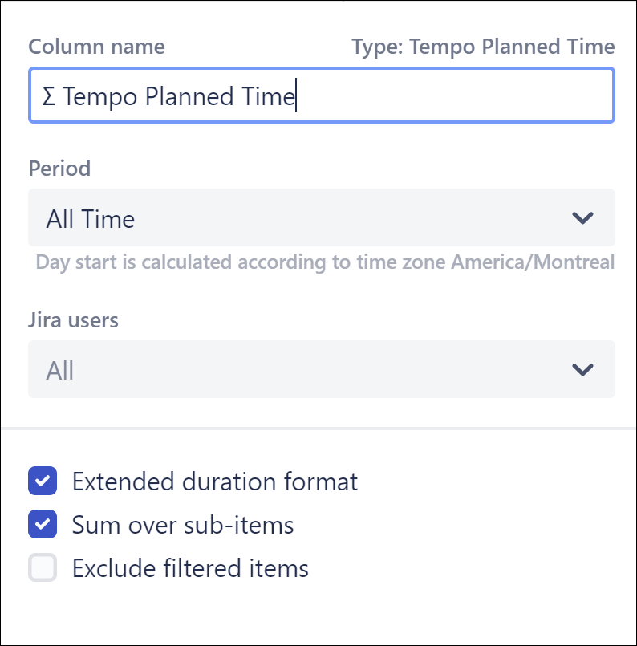Click the Column name label

96,47
